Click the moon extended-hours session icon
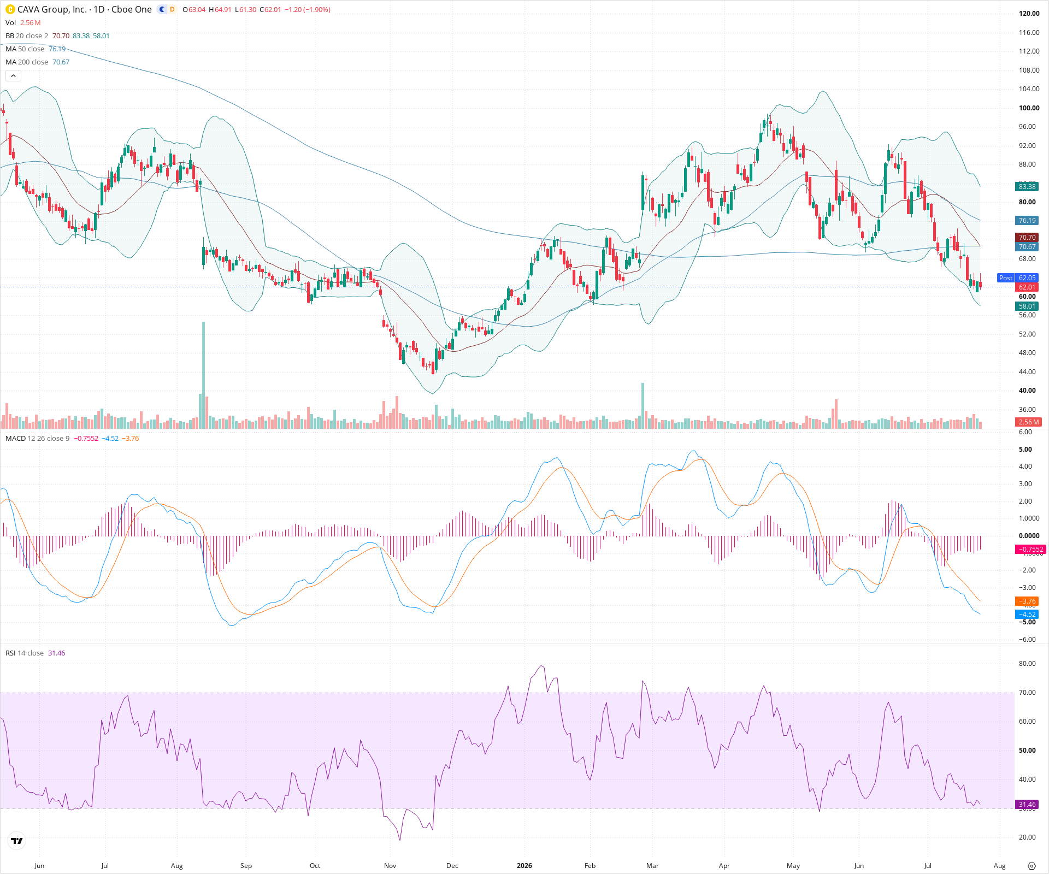This screenshot has width=1049, height=874. (162, 9)
